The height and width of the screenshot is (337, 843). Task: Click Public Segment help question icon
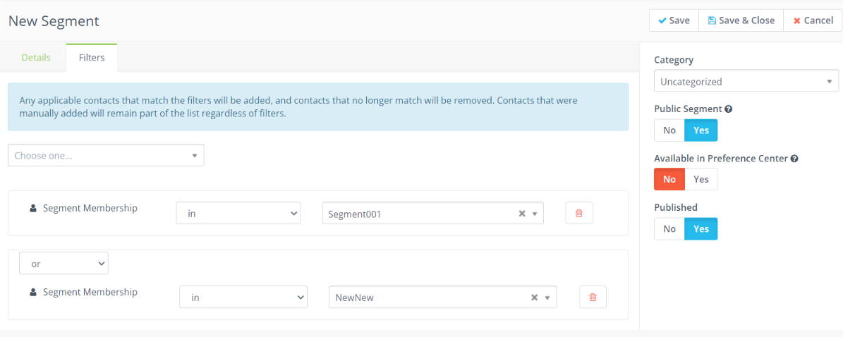pyautogui.click(x=729, y=109)
